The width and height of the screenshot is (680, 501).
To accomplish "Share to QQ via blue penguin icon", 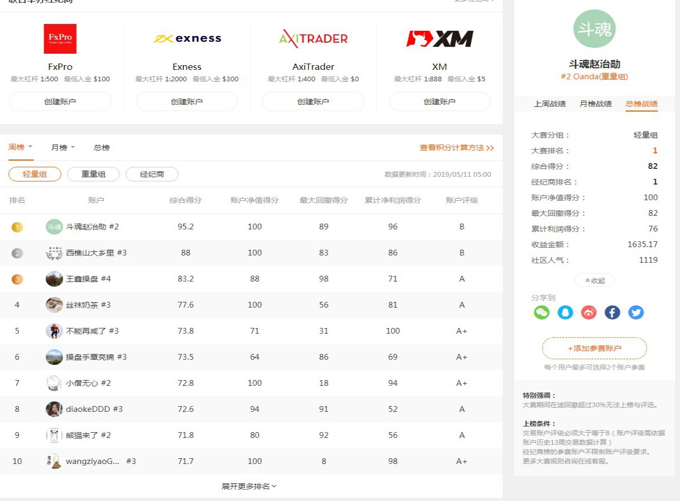I will click(565, 312).
